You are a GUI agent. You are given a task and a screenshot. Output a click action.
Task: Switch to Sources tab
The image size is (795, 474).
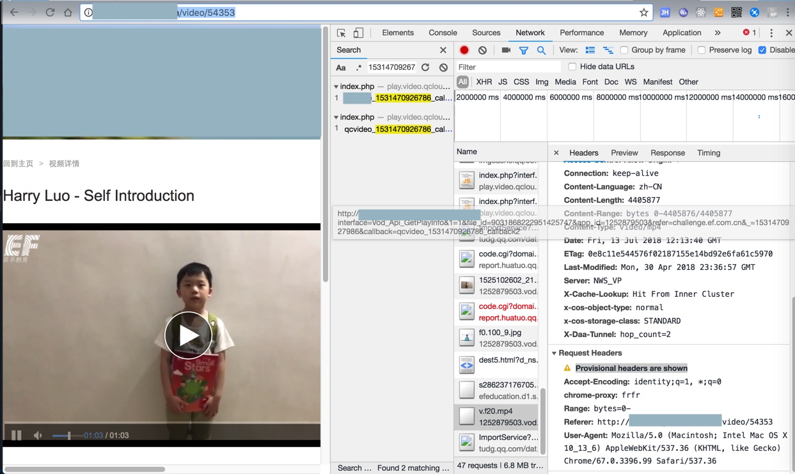(486, 33)
